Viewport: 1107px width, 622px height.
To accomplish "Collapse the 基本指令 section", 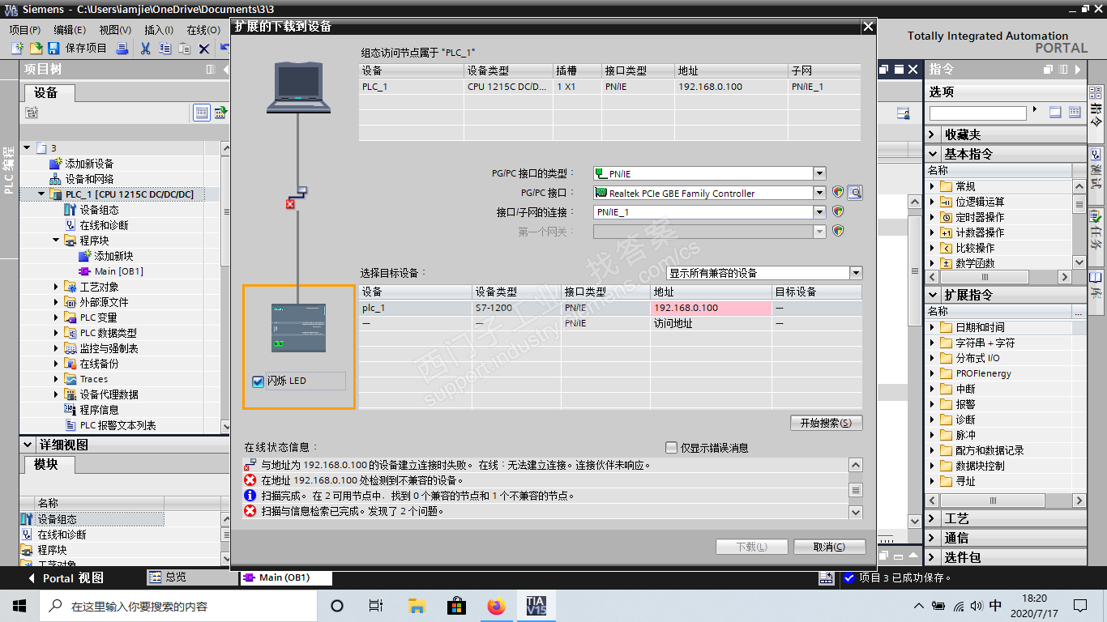I will point(934,154).
